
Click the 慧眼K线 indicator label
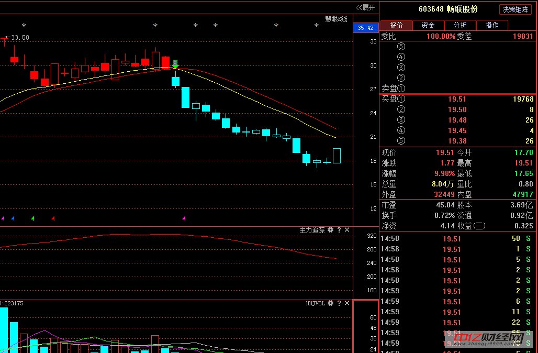coord(336,19)
